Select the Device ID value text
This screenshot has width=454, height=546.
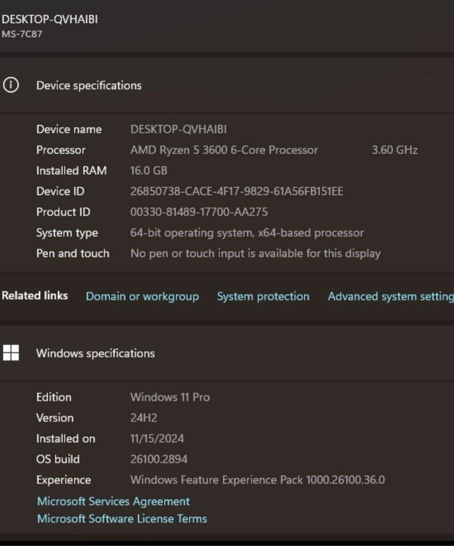click(x=237, y=191)
